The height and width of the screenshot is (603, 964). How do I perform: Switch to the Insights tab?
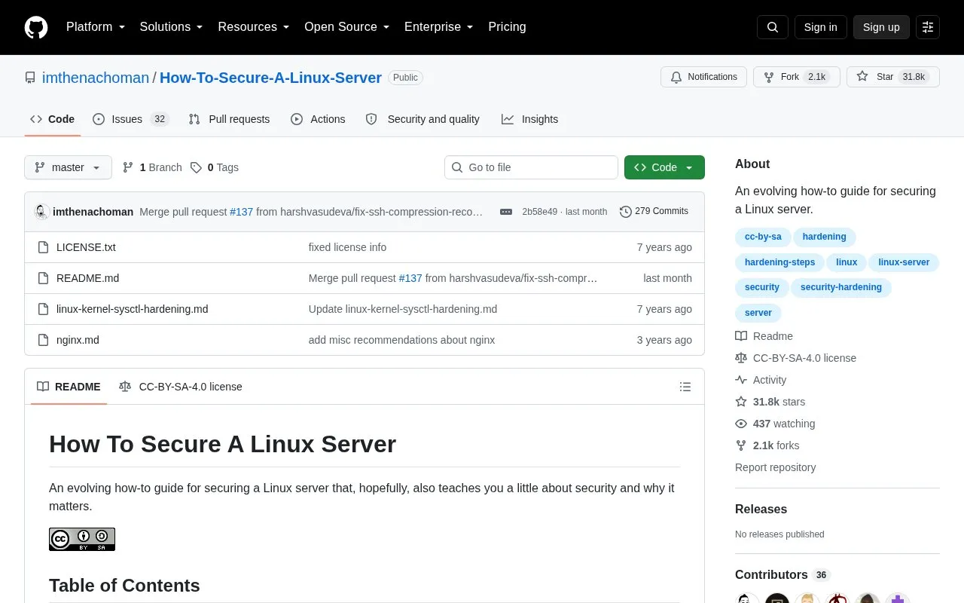[530, 119]
